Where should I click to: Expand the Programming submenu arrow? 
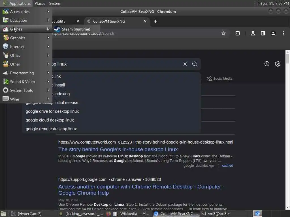click(48, 73)
